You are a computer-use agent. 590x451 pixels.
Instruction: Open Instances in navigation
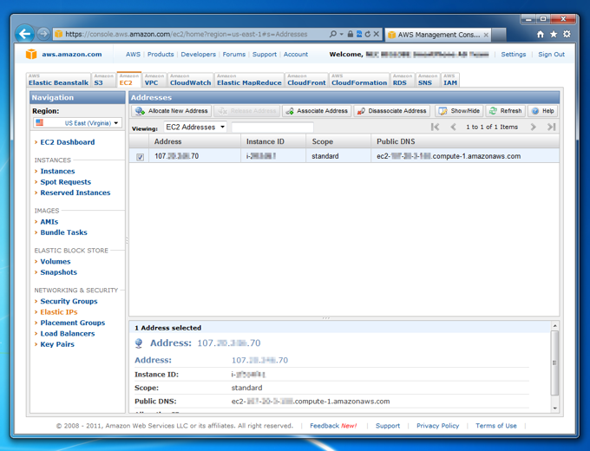[57, 171]
